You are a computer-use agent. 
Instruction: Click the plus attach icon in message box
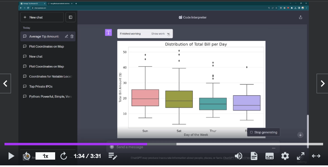[x=112, y=147]
